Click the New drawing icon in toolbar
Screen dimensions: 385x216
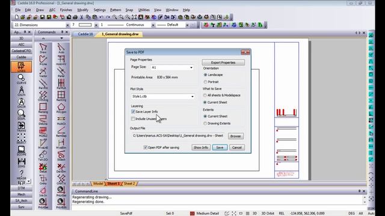[16, 17]
